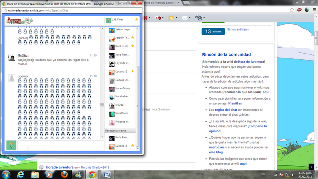The width and height of the screenshot is (318, 179).
Task: Open horade aventura activity link
Action: point(60,167)
